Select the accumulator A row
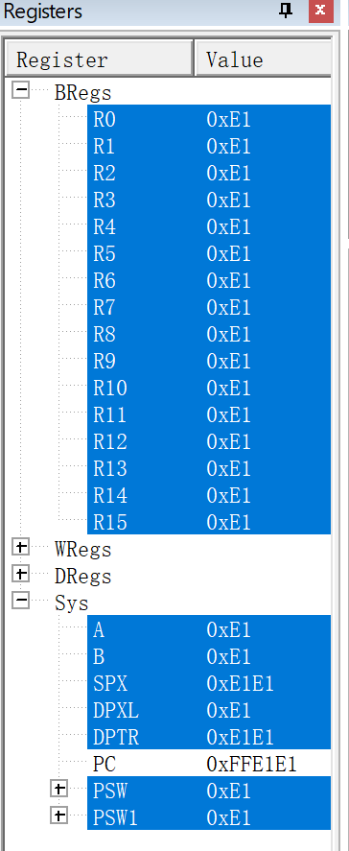 click(209, 629)
